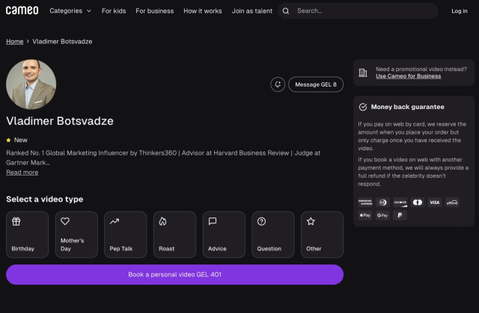The image size is (479, 313).
Task: Pick the Roast flame icon option
Action: pyautogui.click(x=174, y=235)
